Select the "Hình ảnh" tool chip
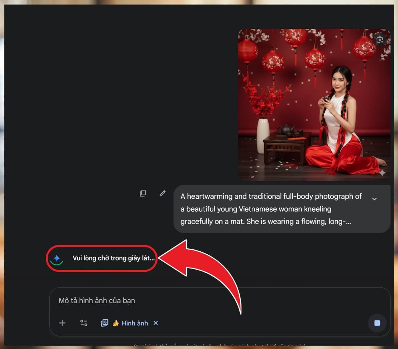Image resolution: width=398 pixels, height=349 pixels. [135, 323]
